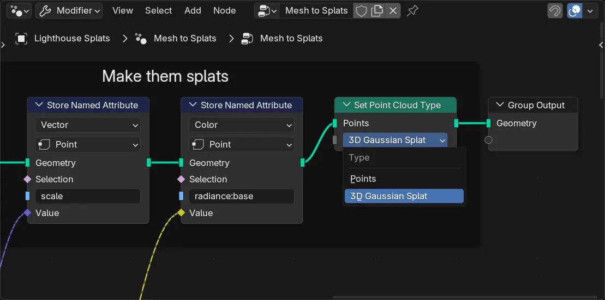Collapse the Group Output node
605x300 pixels.
pyautogui.click(x=500, y=105)
